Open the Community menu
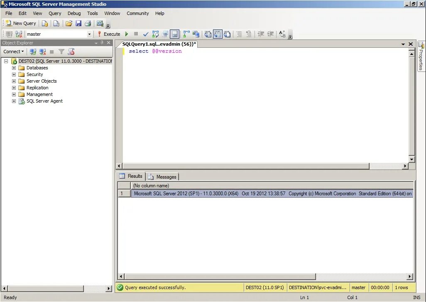The image size is (426, 302). pos(138,13)
